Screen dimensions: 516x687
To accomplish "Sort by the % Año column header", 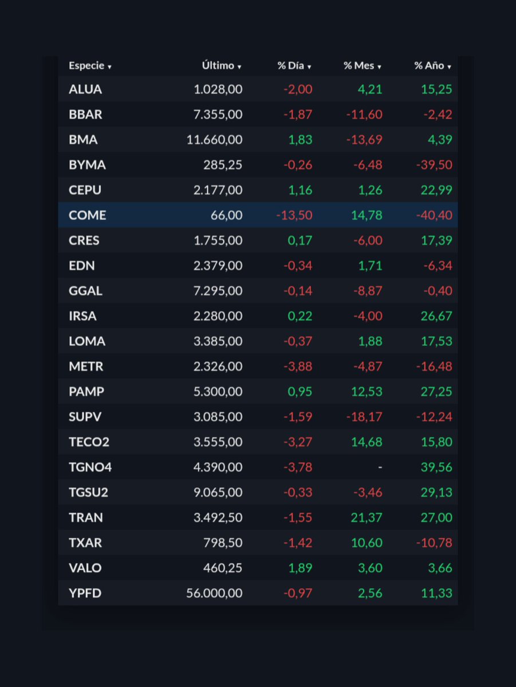I will (433, 66).
